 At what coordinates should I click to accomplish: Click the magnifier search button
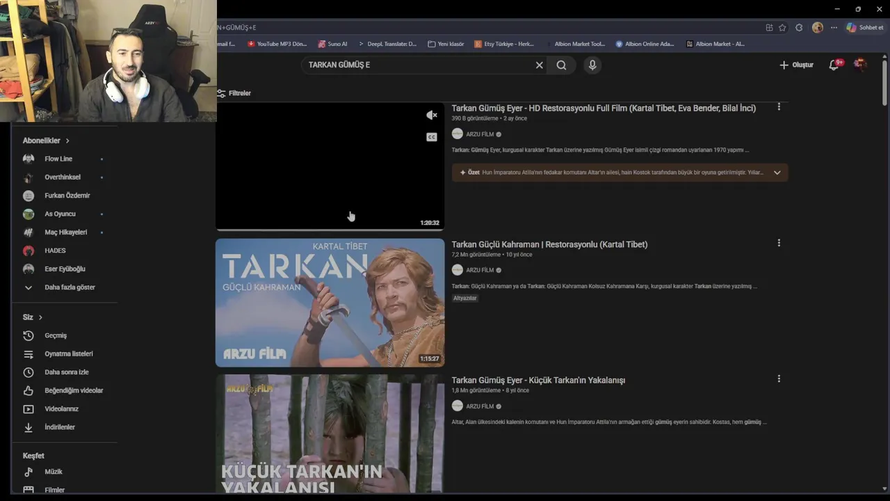[x=561, y=65]
